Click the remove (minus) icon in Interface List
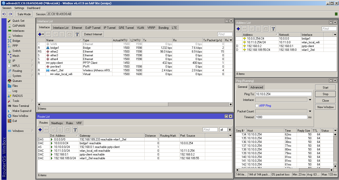 [49, 34]
